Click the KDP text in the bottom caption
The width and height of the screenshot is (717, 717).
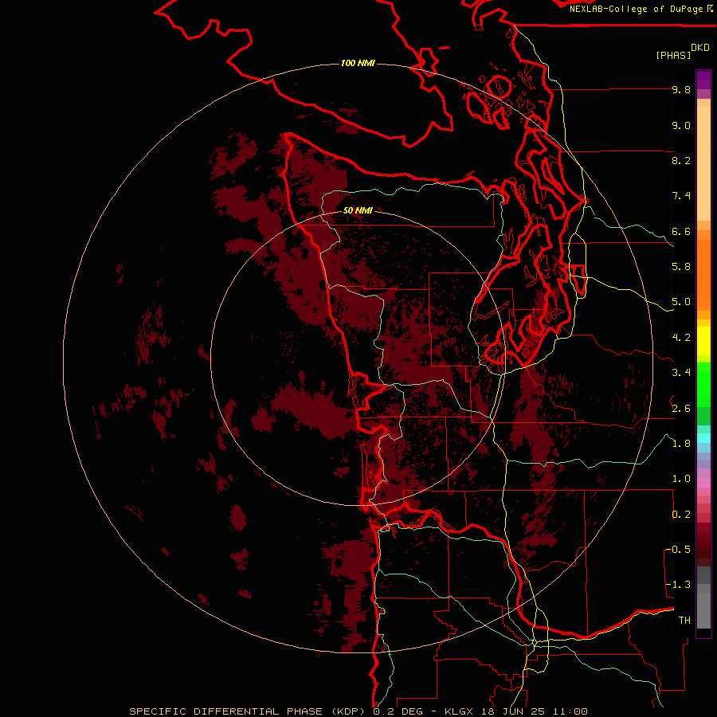(347, 711)
